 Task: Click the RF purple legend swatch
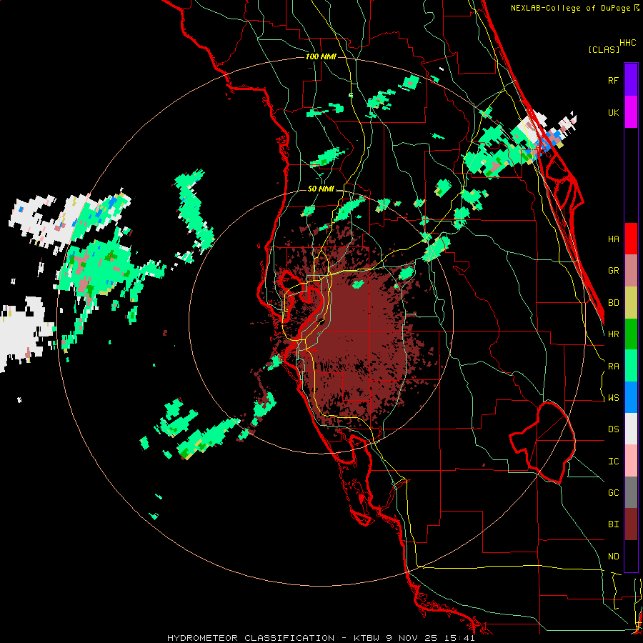tap(631, 79)
